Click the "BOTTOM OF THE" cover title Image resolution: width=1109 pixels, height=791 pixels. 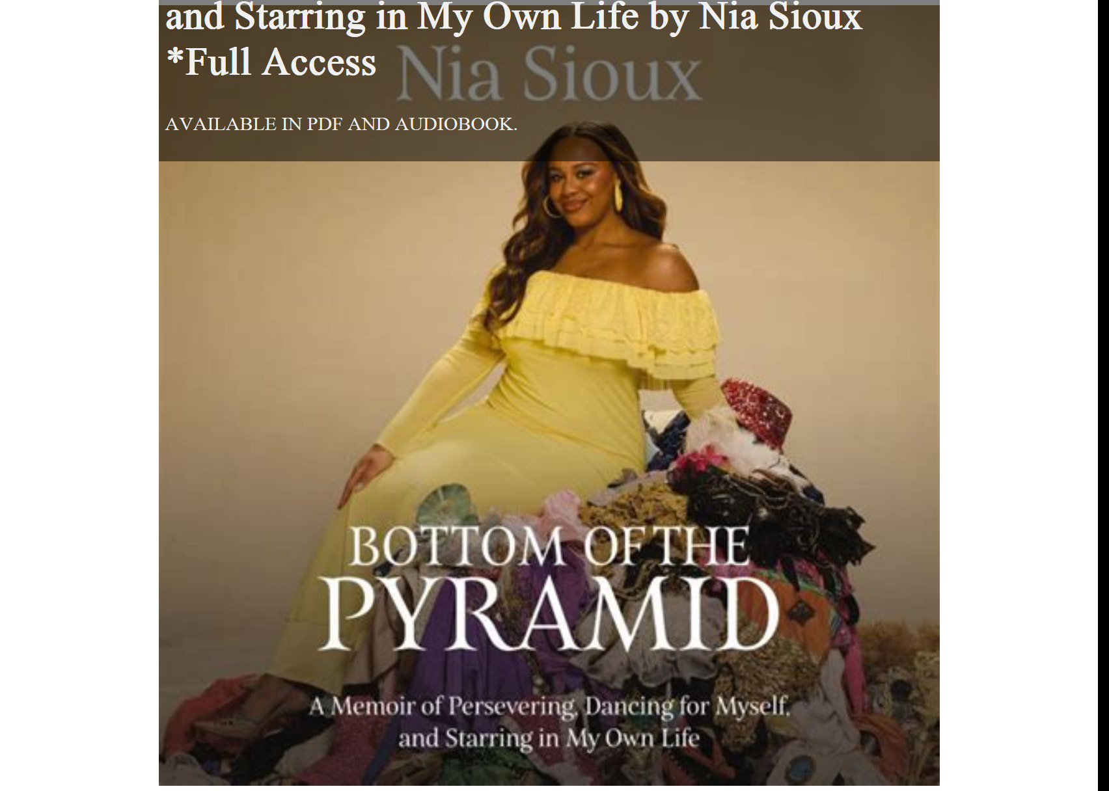click(549, 548)
